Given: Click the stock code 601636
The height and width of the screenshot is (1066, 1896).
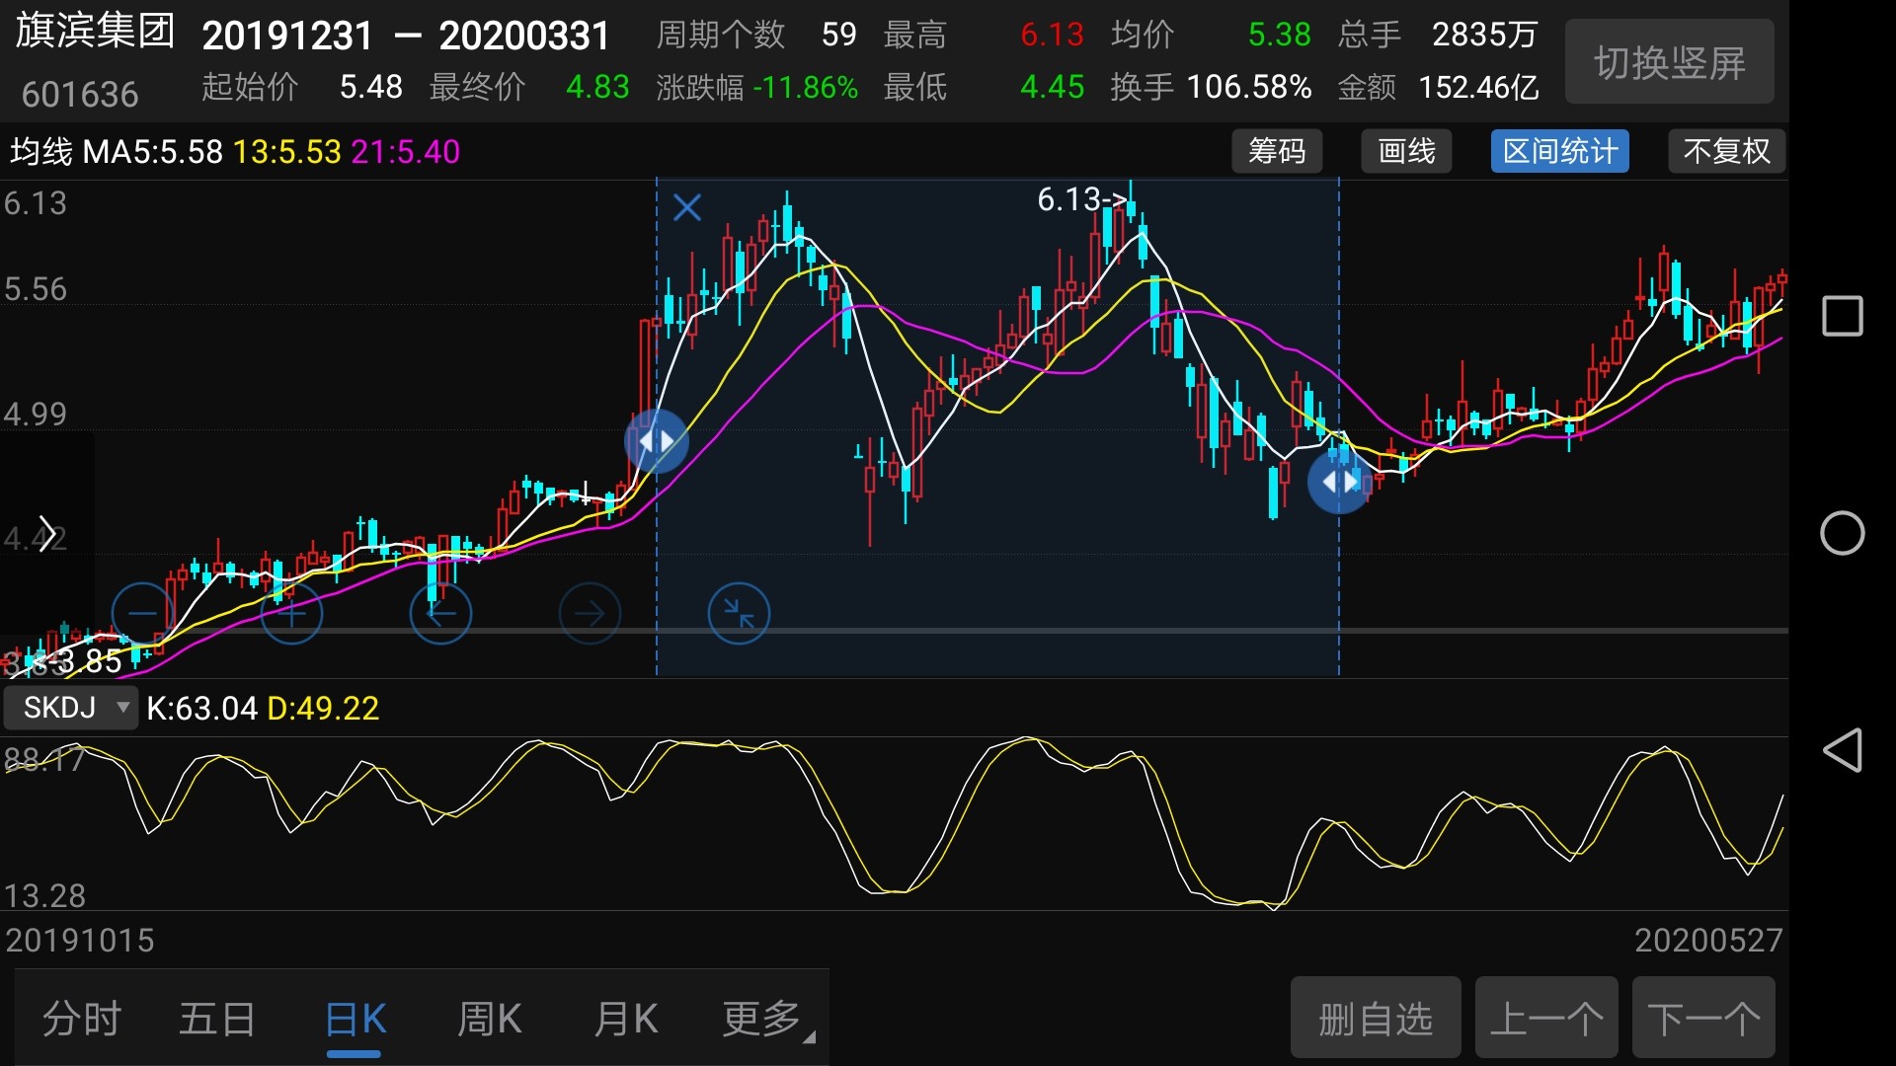Looking at the screenshot, I should [x=80, y=95].
